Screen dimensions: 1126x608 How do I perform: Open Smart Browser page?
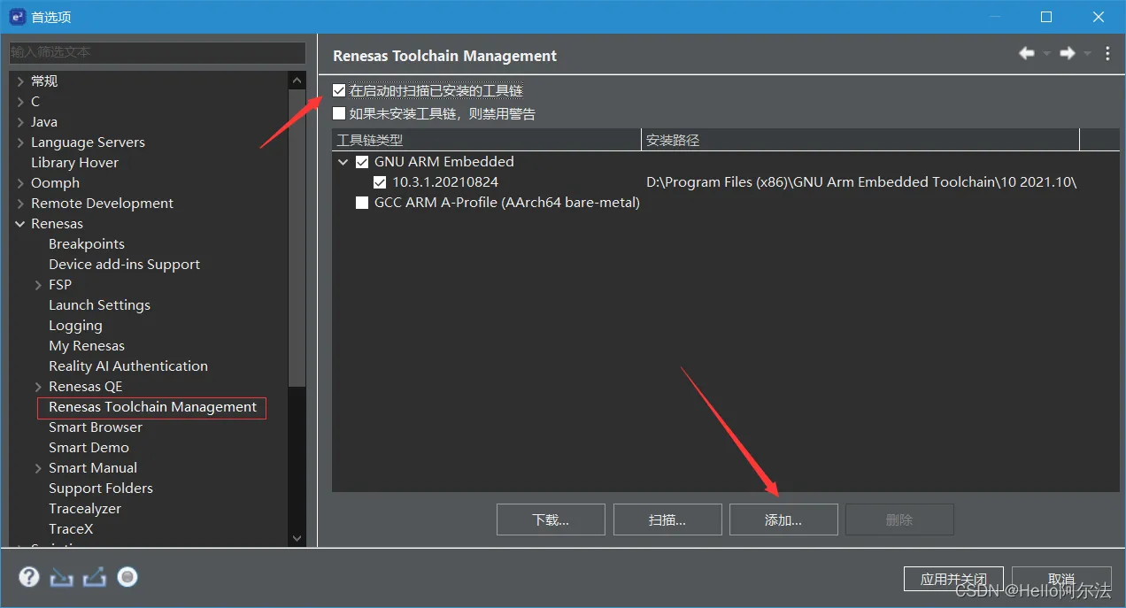(x=96, y=427)
